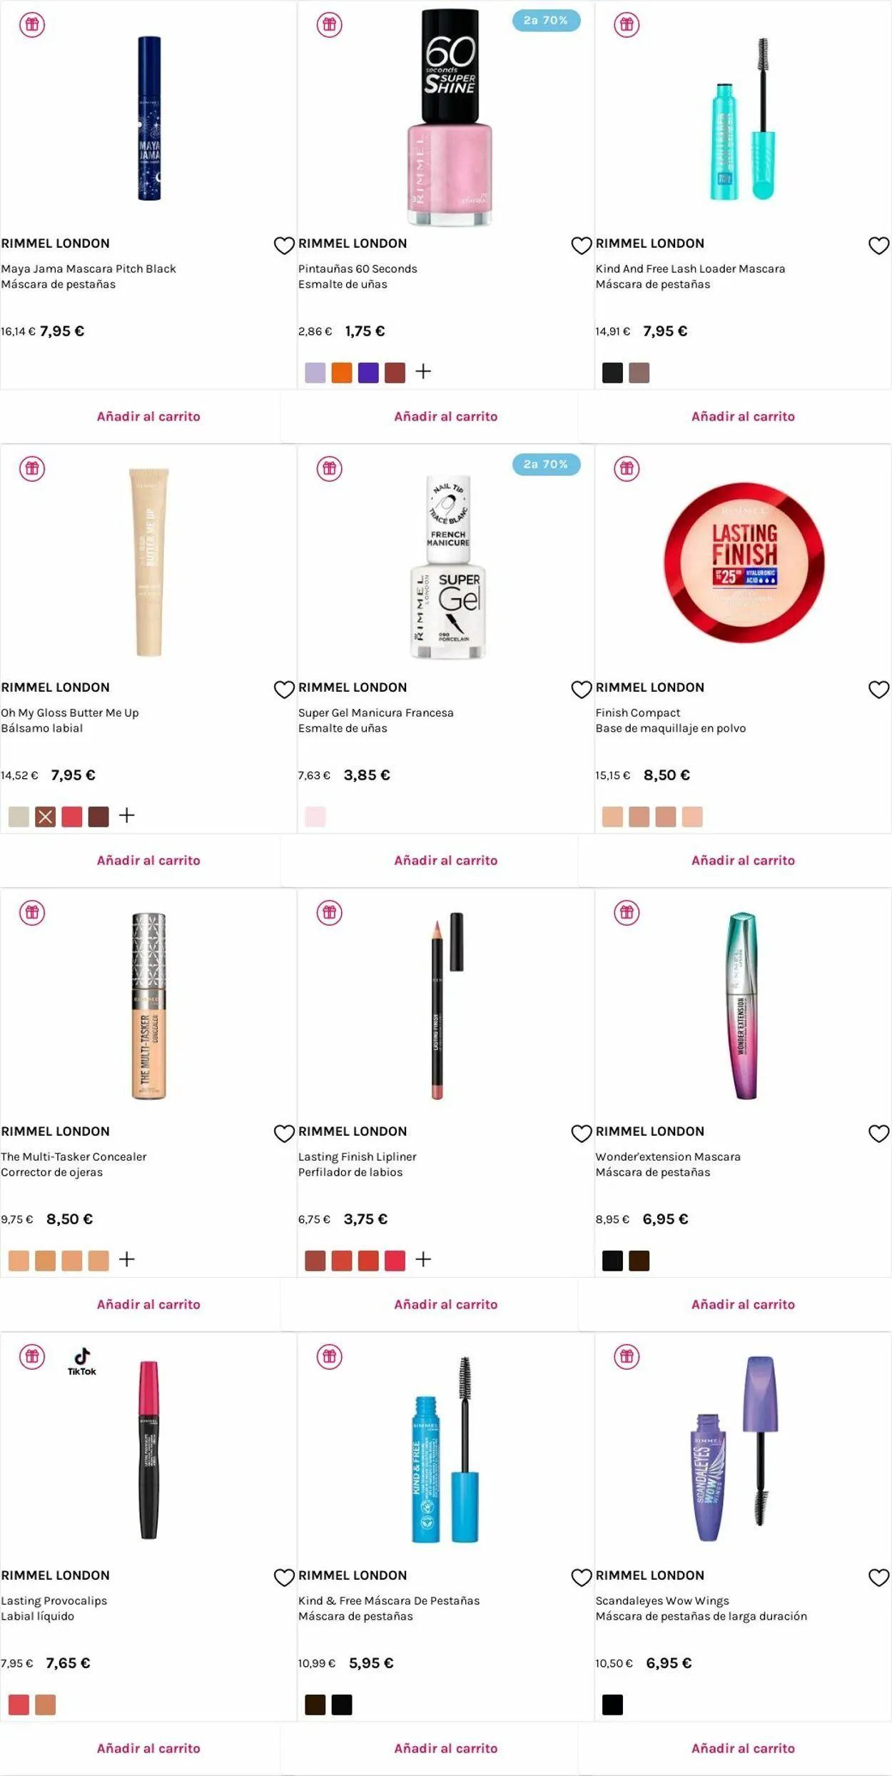Click the 2a 70% badge on Pintauñas 60 Seconds
The width and height of the screenshot is (892, 1776).
tap(546, 21)
